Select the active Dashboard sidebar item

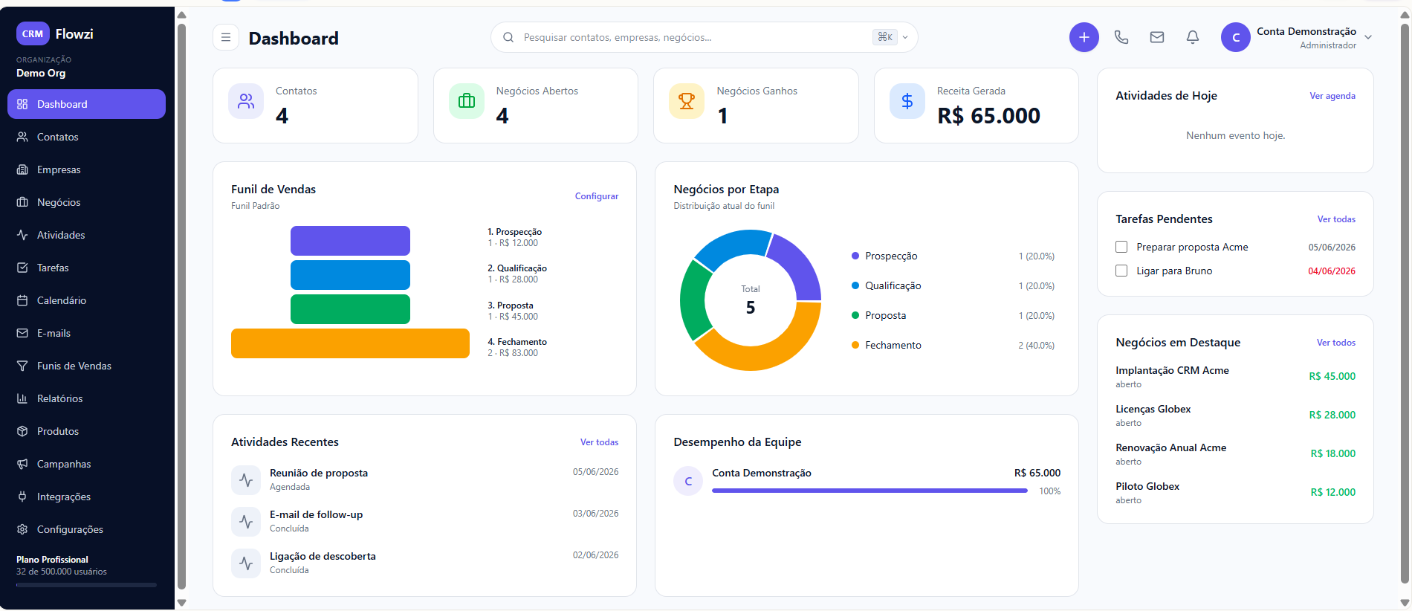click(86, 104)
